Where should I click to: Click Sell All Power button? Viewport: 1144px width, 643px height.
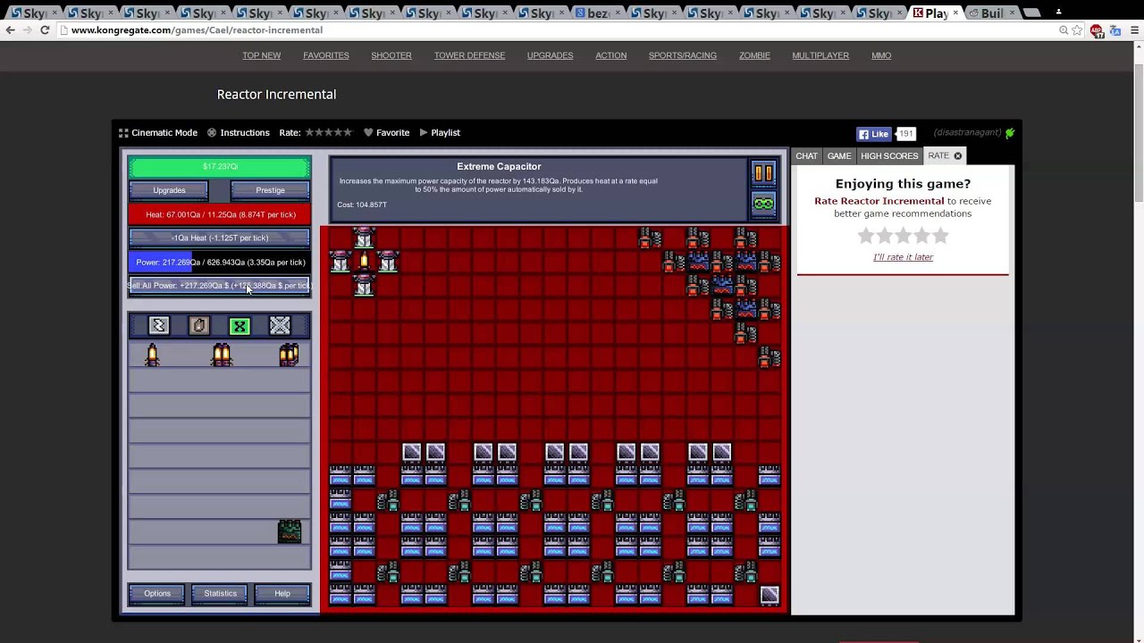pos(220,286)
